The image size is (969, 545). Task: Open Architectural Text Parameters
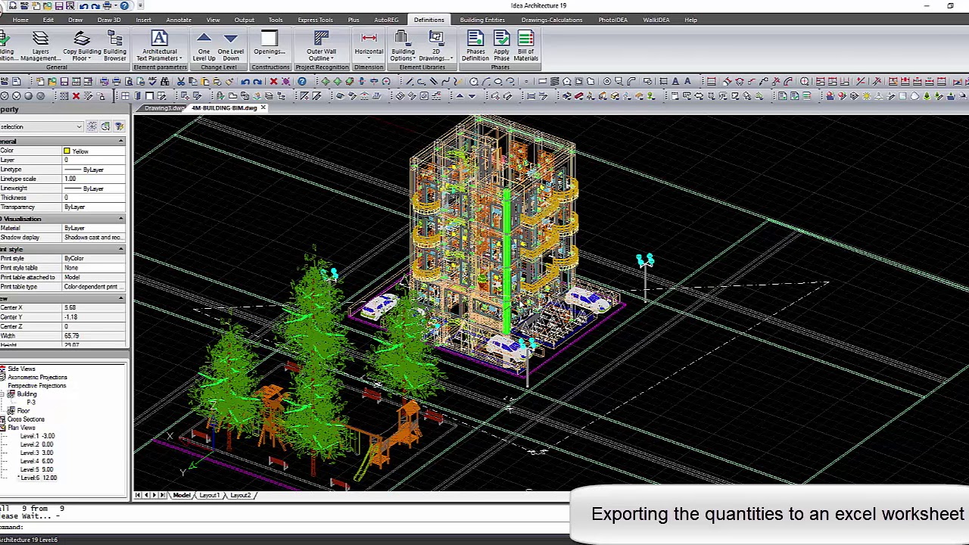point(159,45)
